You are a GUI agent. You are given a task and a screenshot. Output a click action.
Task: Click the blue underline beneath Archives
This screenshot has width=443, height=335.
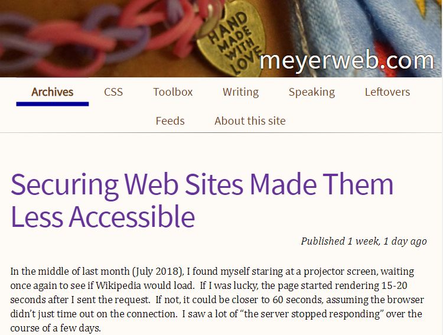click(53, 104)
